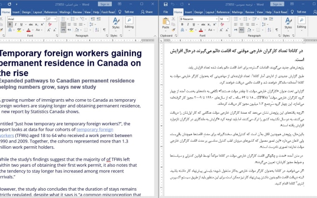
Task: Open Text Effects icon in left window
Action: (10, 30)
